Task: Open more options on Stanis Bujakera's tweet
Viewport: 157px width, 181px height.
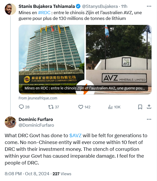Action: [x=149, y=6]
